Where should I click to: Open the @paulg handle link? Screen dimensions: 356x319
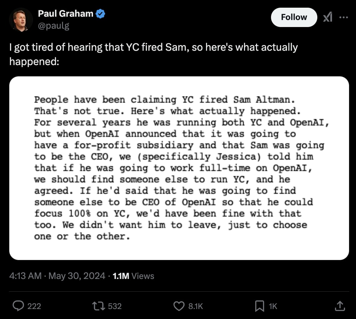point(54,26)
